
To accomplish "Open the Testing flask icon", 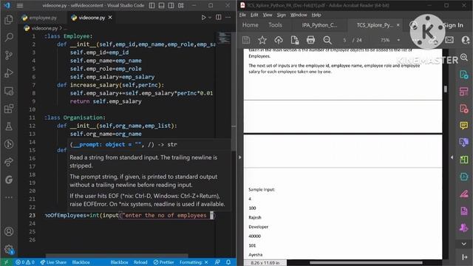I will 9,126.
